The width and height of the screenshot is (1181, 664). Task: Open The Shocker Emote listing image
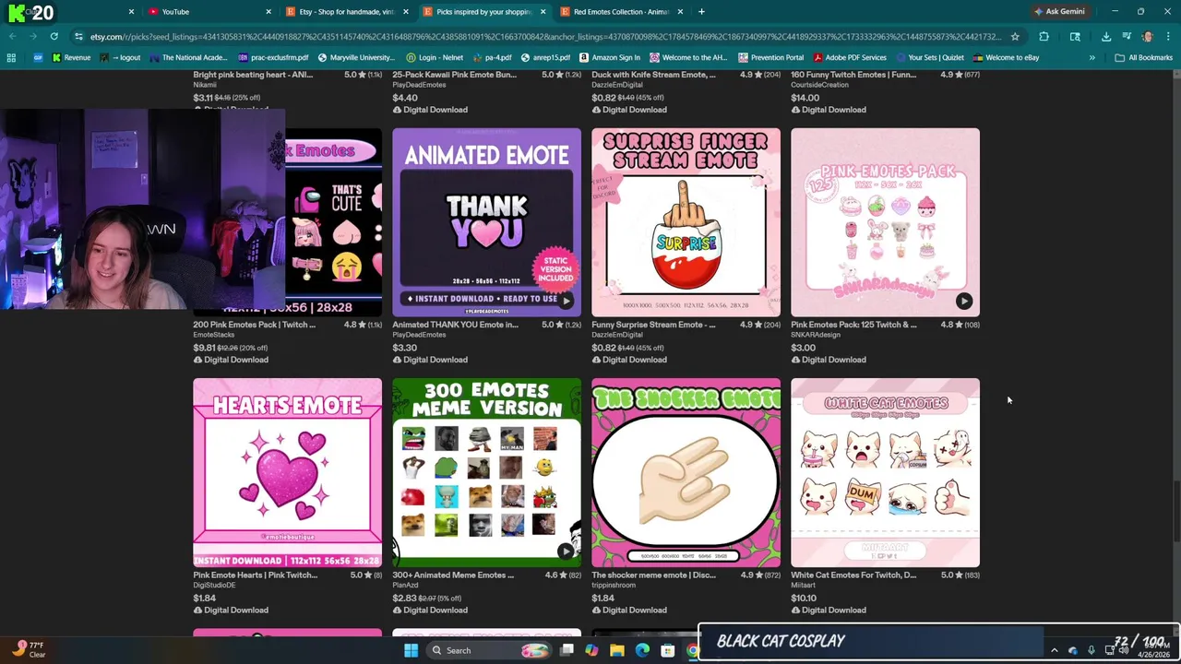pyautogui.click(x=686, y=472)
